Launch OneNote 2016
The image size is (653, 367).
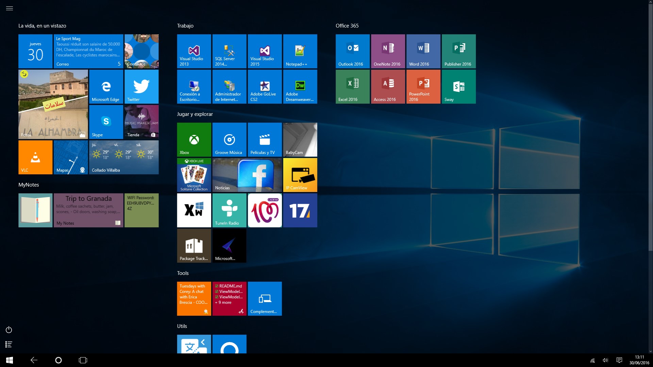(388, 51)
